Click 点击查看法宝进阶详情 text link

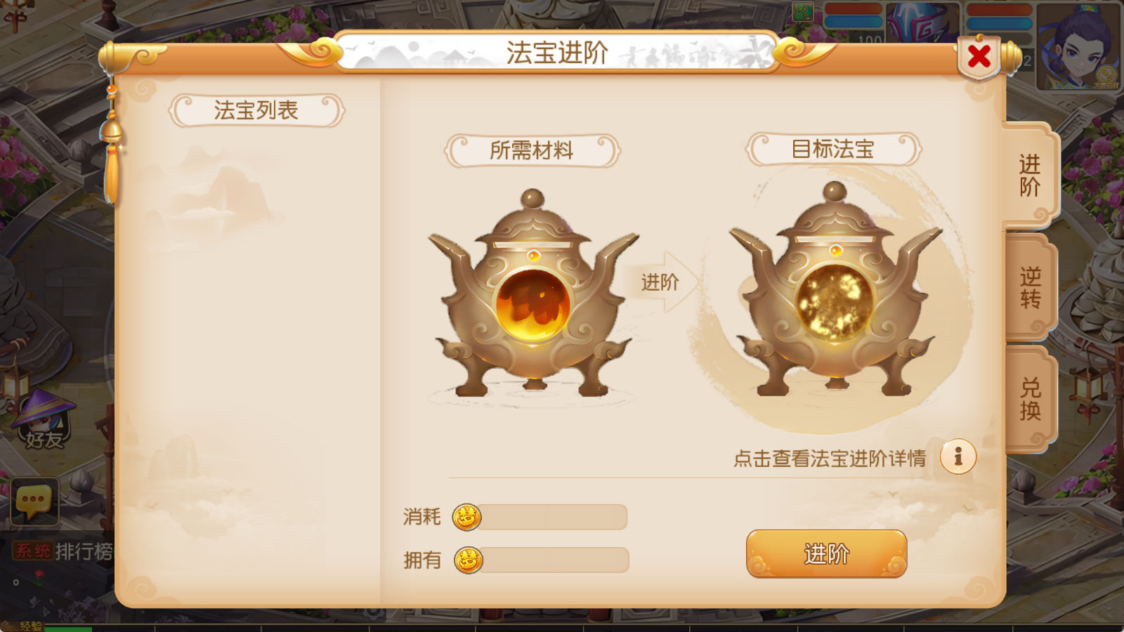point(830,459)
